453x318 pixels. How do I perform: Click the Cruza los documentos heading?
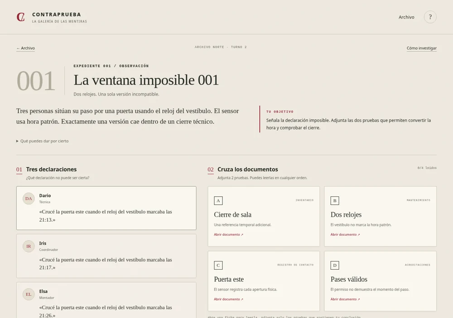(x=248, y=169)
